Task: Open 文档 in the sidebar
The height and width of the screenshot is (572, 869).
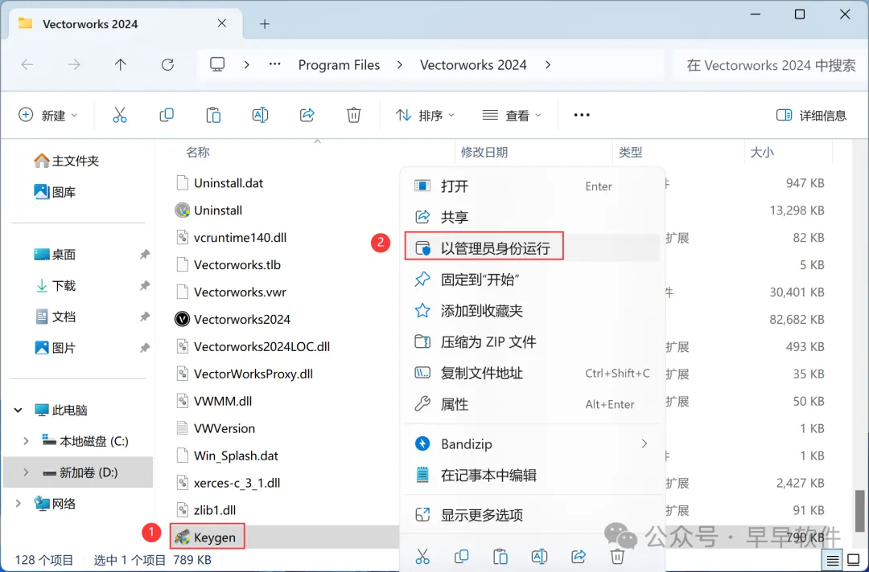Action: tap(55, 317)
